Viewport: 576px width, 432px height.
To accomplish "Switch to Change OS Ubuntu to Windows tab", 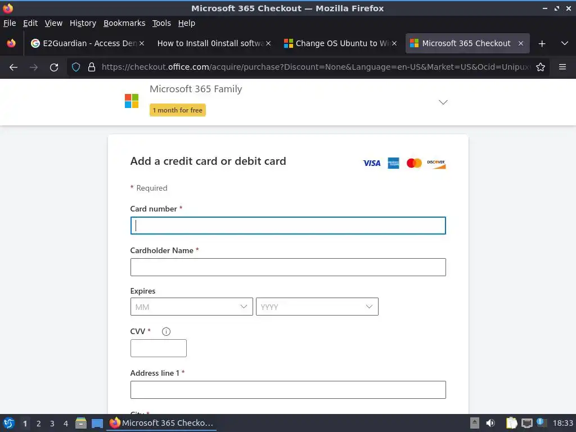I will (x=341, y=43).
